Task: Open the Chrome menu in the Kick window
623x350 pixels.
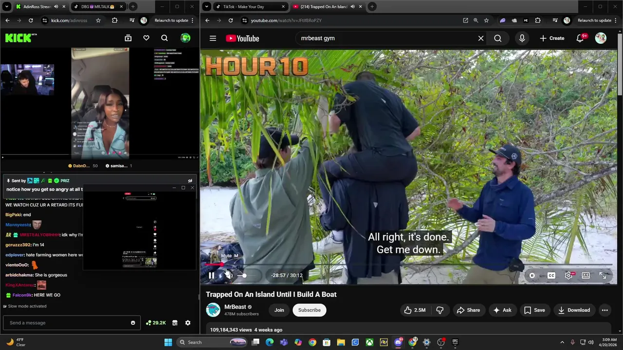Action: click(193, 20)
